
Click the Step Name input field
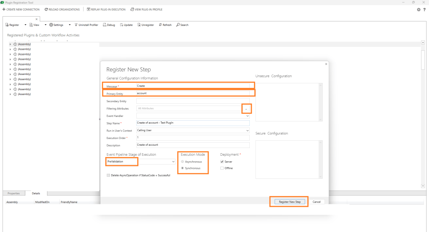point(193,123)
